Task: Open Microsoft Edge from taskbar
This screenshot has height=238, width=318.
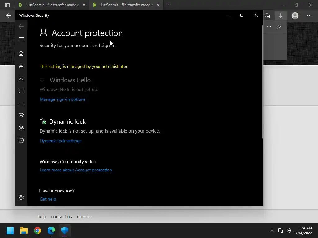Action: (51, 231)
